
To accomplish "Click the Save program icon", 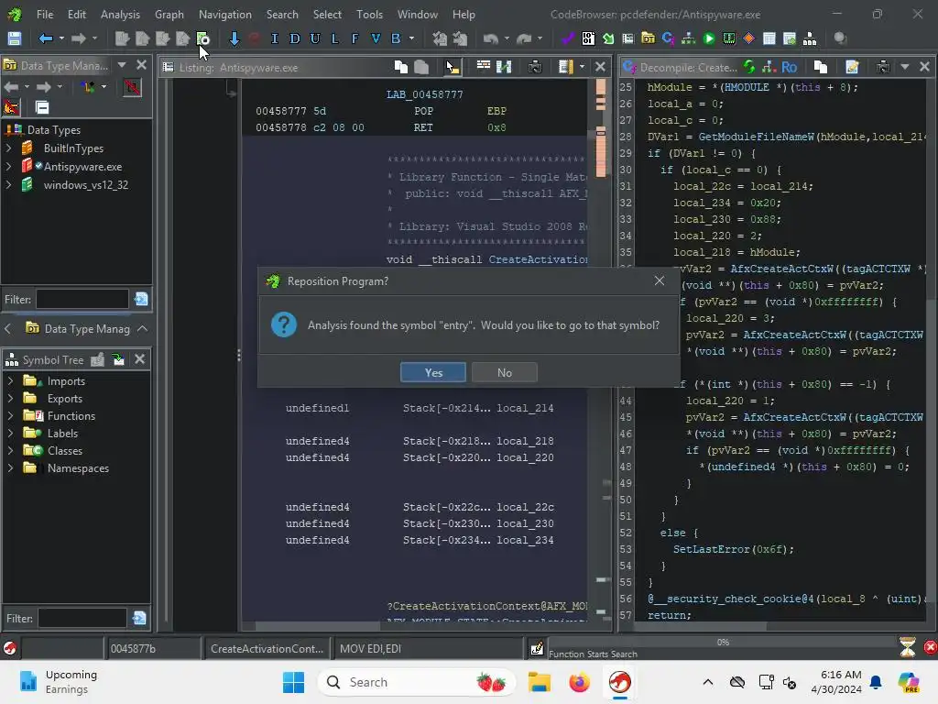I will [x=15, y=38].
